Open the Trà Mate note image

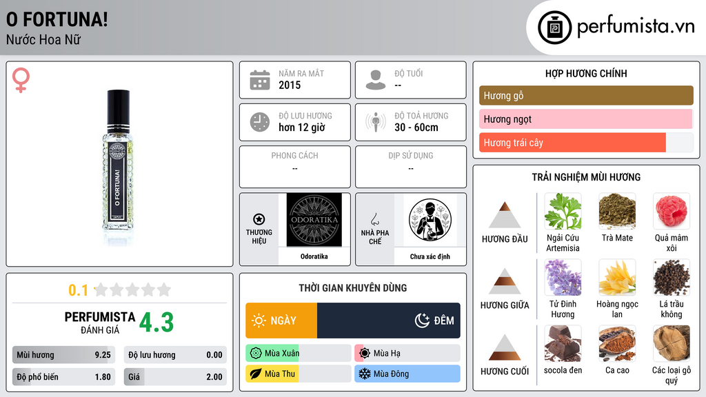point(617,212)
